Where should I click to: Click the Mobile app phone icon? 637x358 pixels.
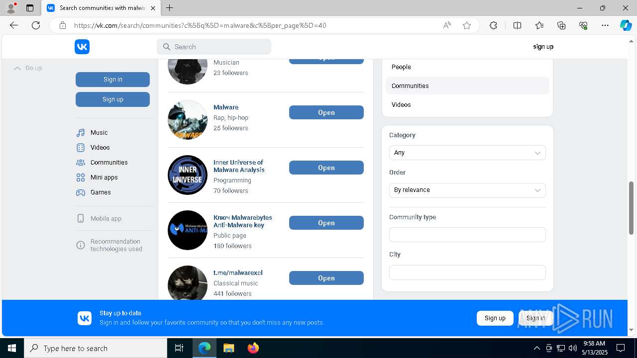[81, 219]
